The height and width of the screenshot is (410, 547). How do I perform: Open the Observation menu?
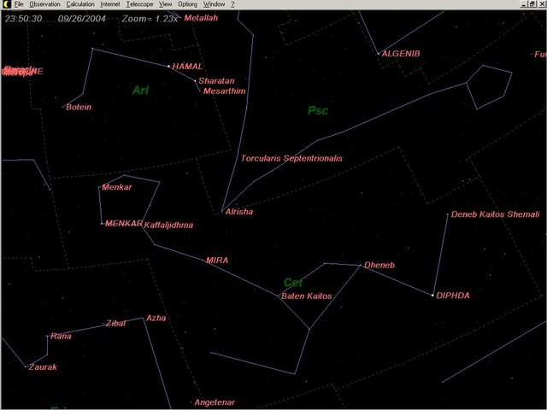click(x=45, y=4)
